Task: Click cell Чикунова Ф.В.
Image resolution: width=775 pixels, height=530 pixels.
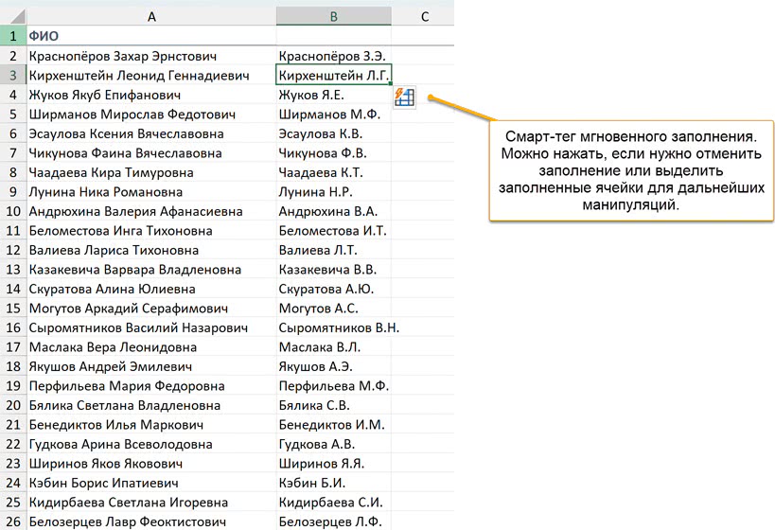Action: [x=334, y=152]
